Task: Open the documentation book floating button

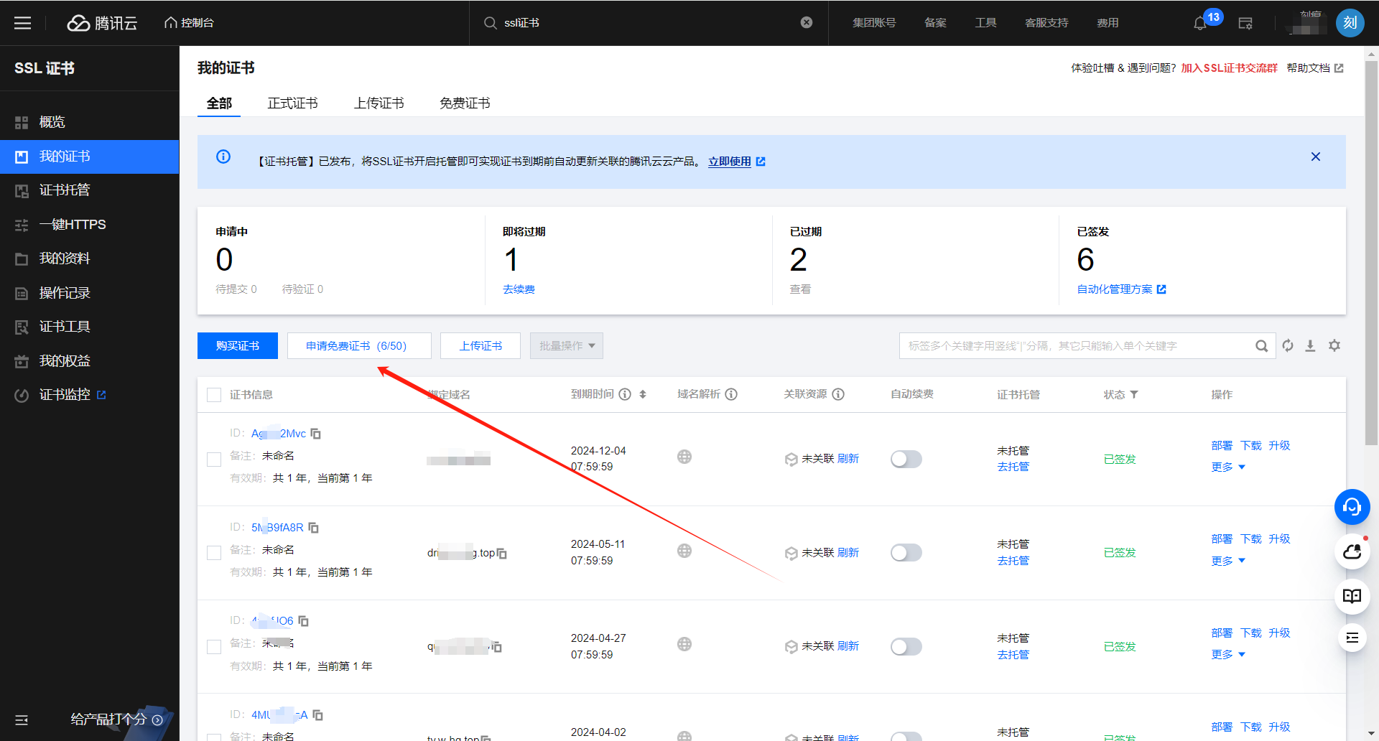Action: tap(1352, 596)
